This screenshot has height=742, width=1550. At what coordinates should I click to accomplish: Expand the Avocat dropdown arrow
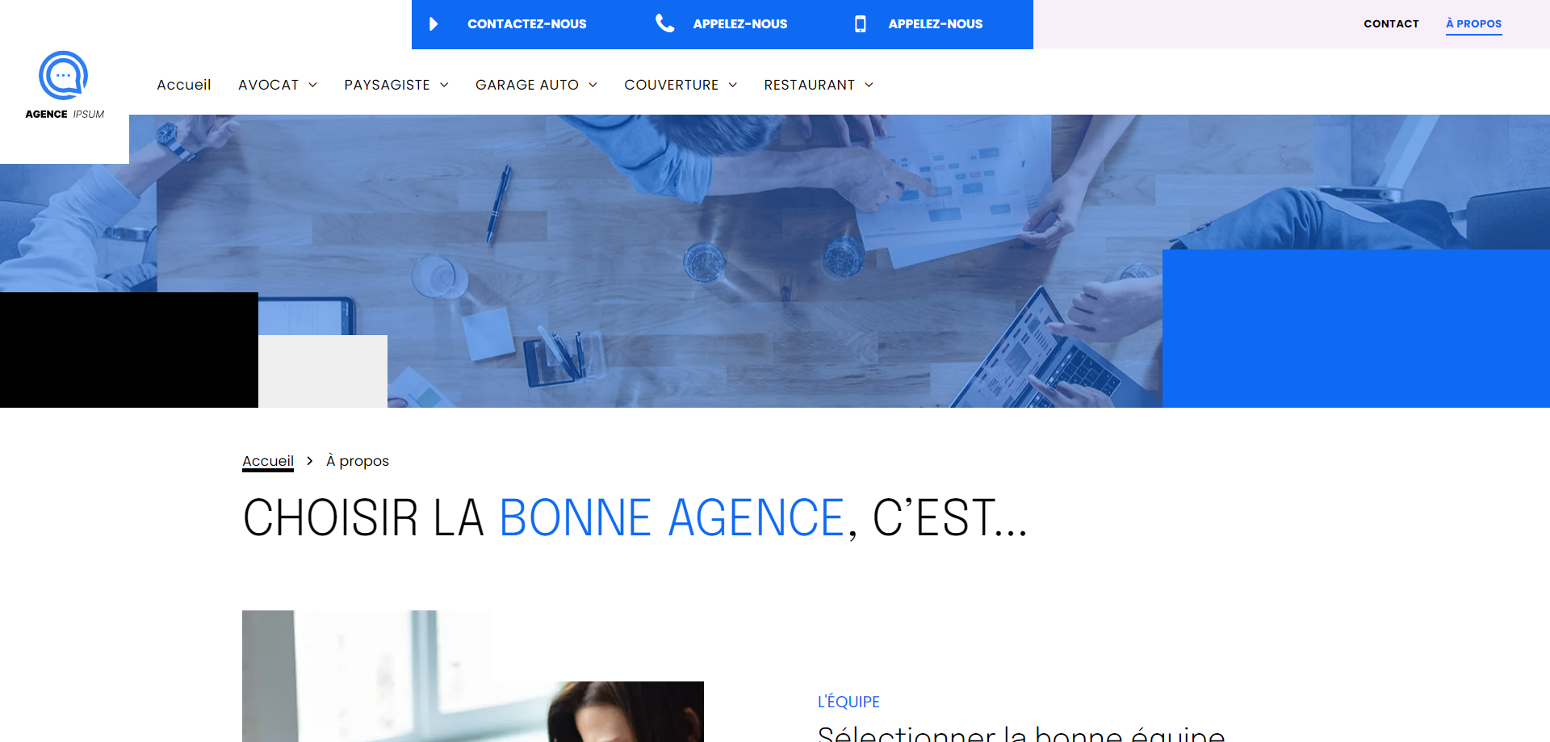point(313,85)
